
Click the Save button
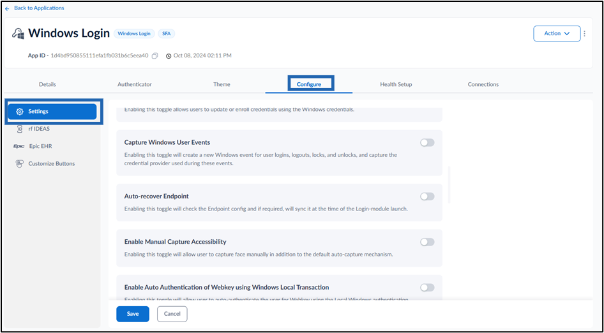click(x=133, y=314)
